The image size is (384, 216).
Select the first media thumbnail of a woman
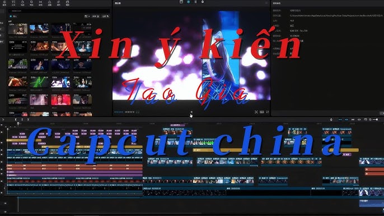18,29
